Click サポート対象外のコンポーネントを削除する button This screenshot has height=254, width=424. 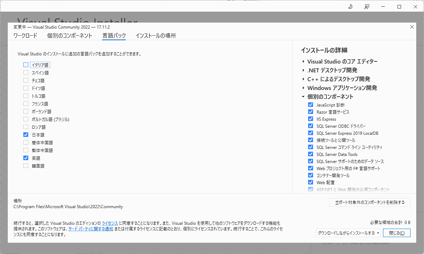[370, 202]
